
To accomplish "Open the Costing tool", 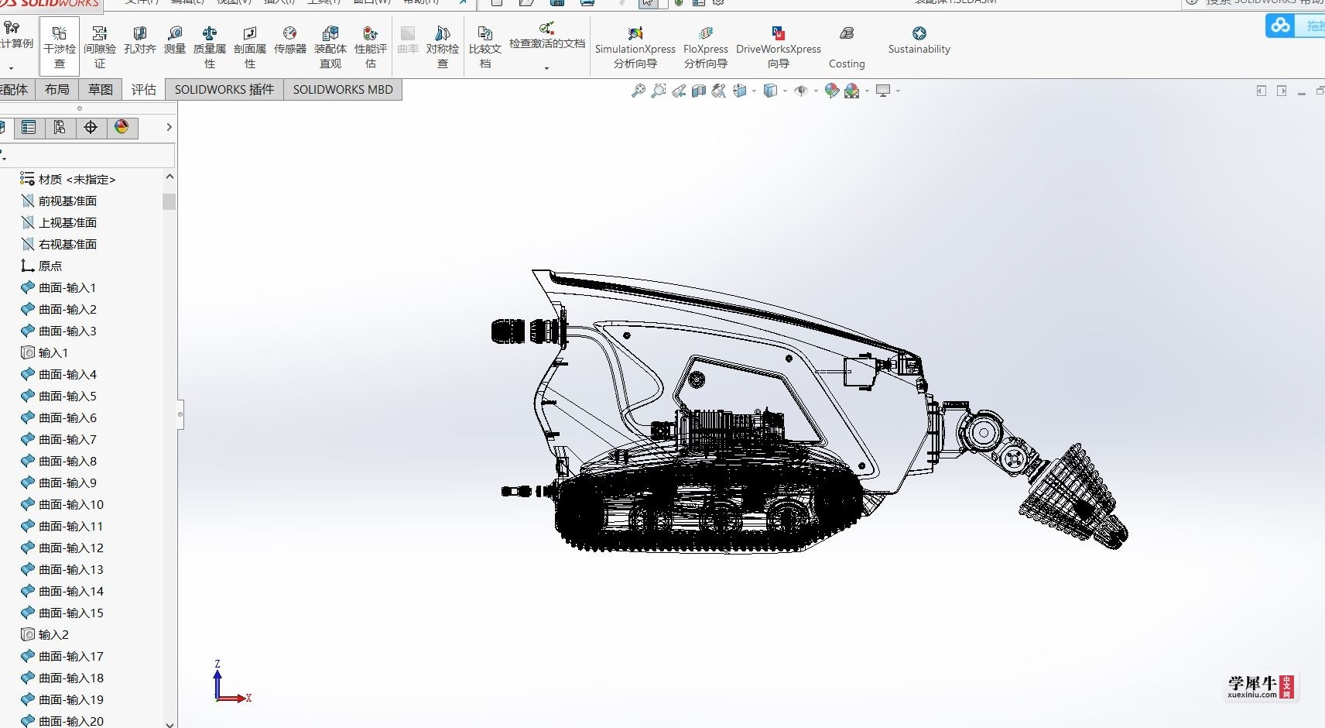I will point(847,46).
